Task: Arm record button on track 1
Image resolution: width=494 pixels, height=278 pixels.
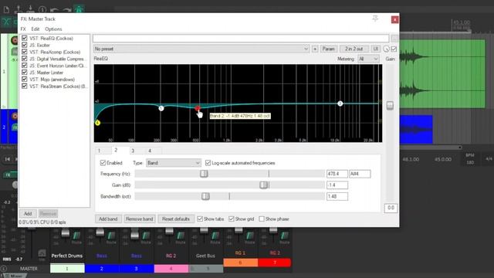Action: coord(14,40)
